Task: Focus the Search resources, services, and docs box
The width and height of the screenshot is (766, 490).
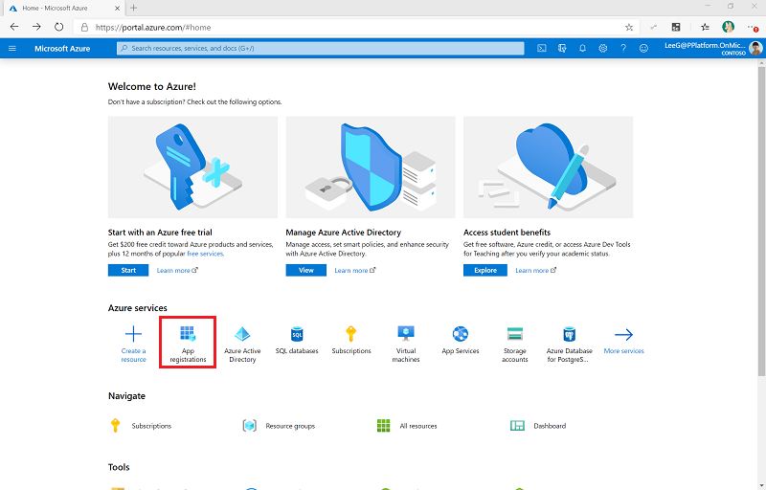Action: [x=320, y=48]
